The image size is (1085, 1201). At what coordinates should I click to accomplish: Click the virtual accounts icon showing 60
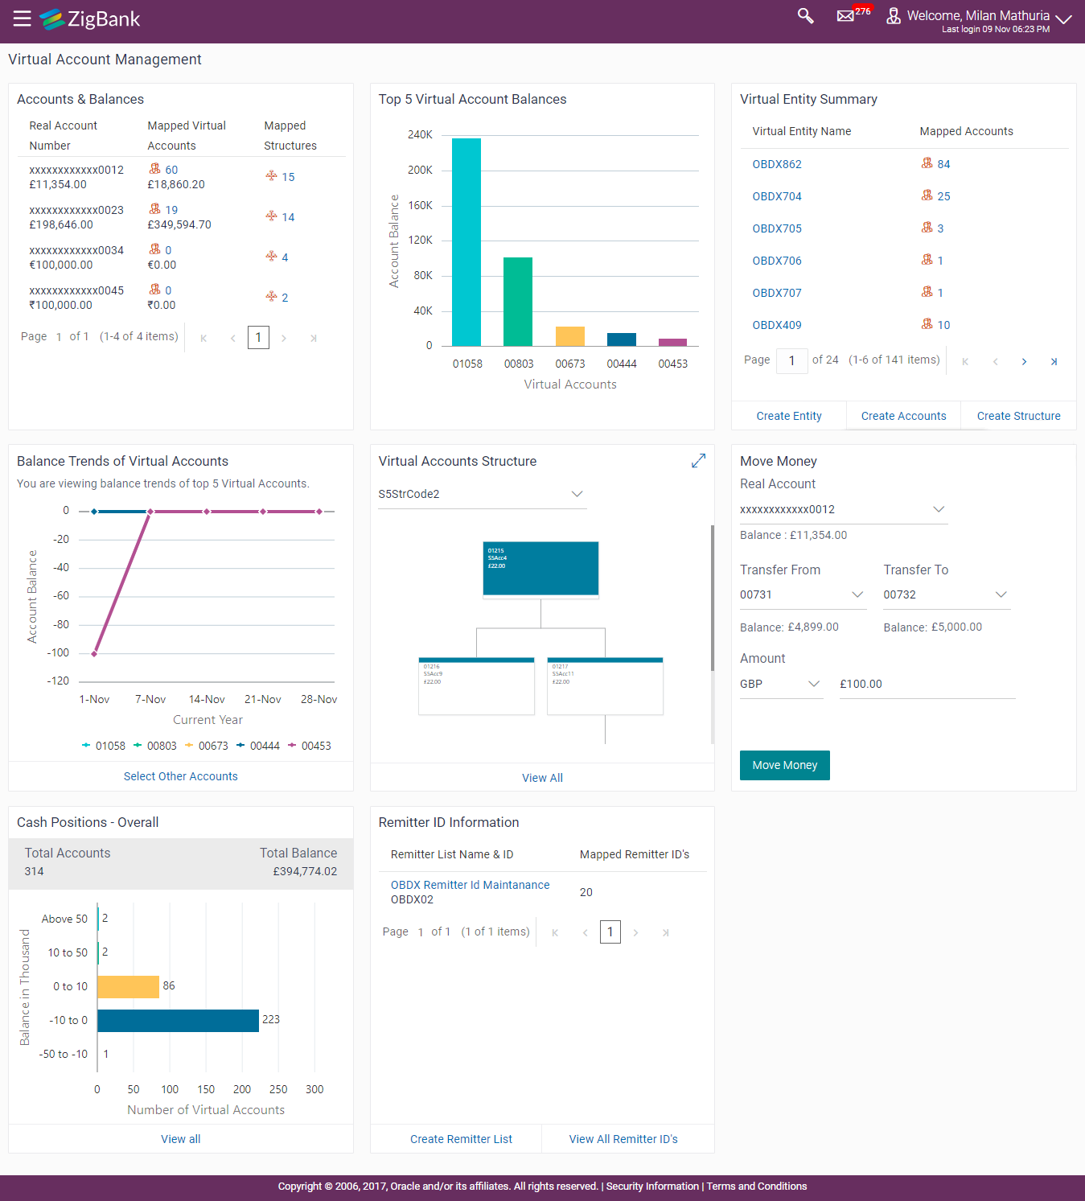click(155, 169)
